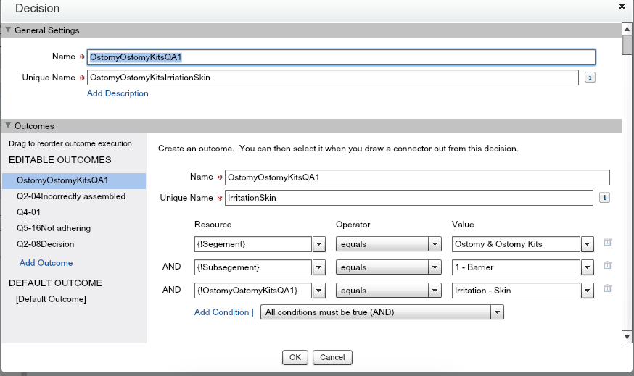
Task: Click info icon beside decision Unique Name
Action: pyautogui.click(x=590, y=78)
